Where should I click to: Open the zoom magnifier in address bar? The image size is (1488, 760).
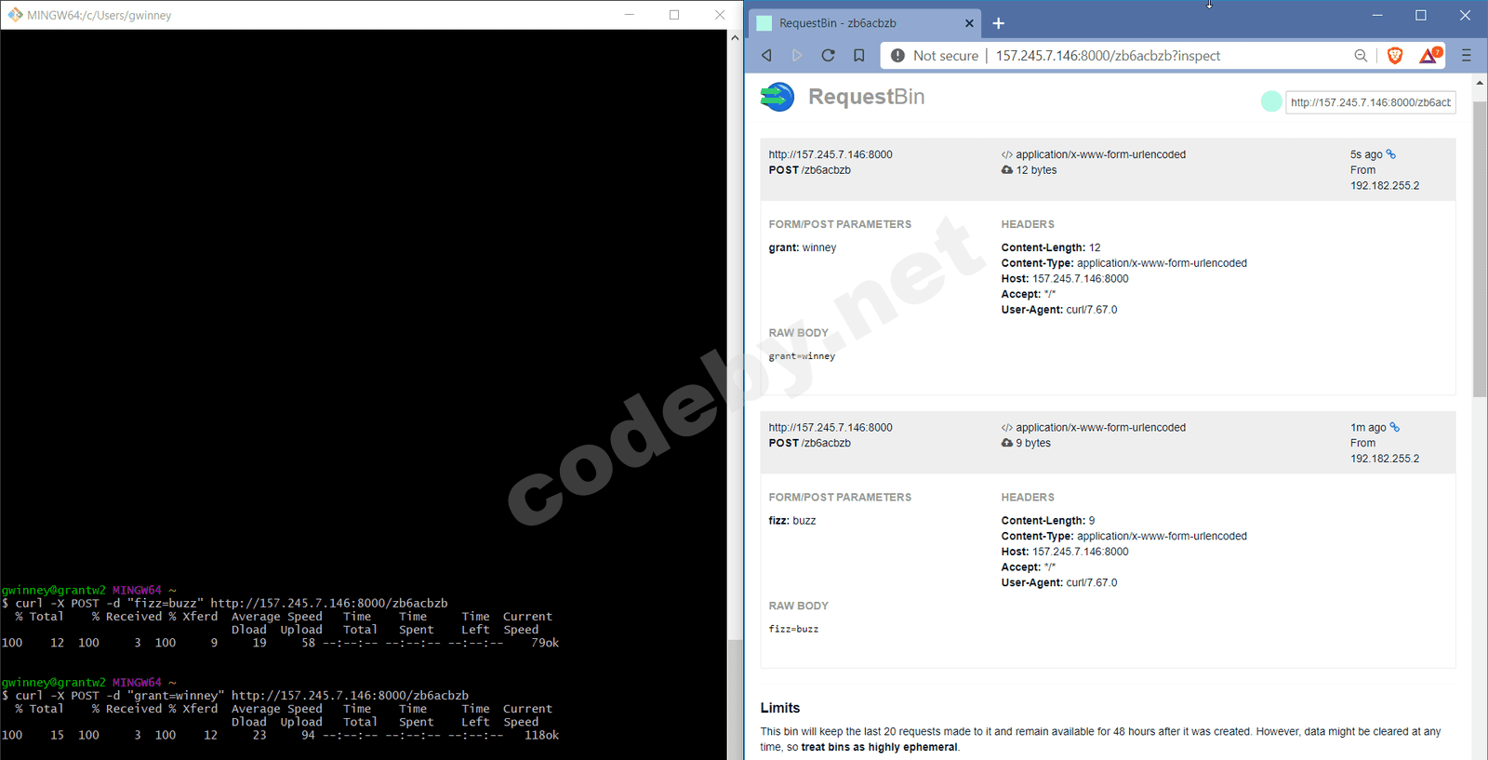coord(1361,56)
